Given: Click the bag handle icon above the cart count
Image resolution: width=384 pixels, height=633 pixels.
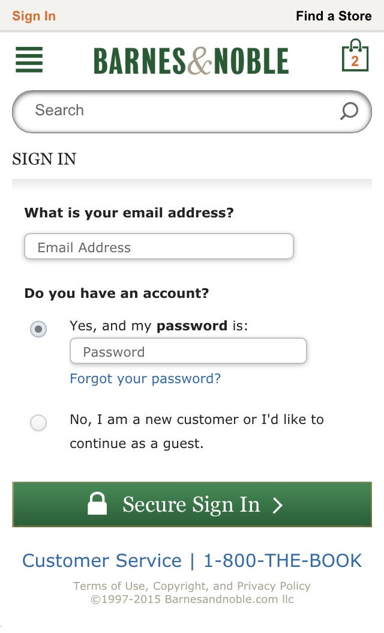Looking at the screenshot, I should coord(355,44).
